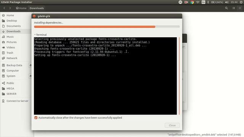The height and width of the screenshot is (137, 244).
Task: Switch to grid view icon
Action: coord(240,8)
